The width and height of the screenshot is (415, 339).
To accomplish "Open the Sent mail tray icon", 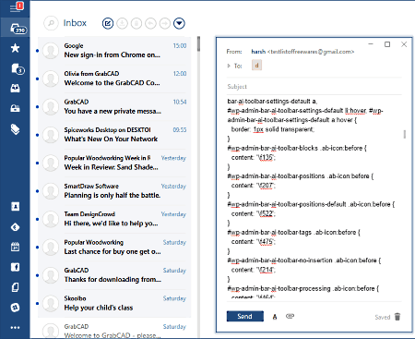I will click(15, 89).
